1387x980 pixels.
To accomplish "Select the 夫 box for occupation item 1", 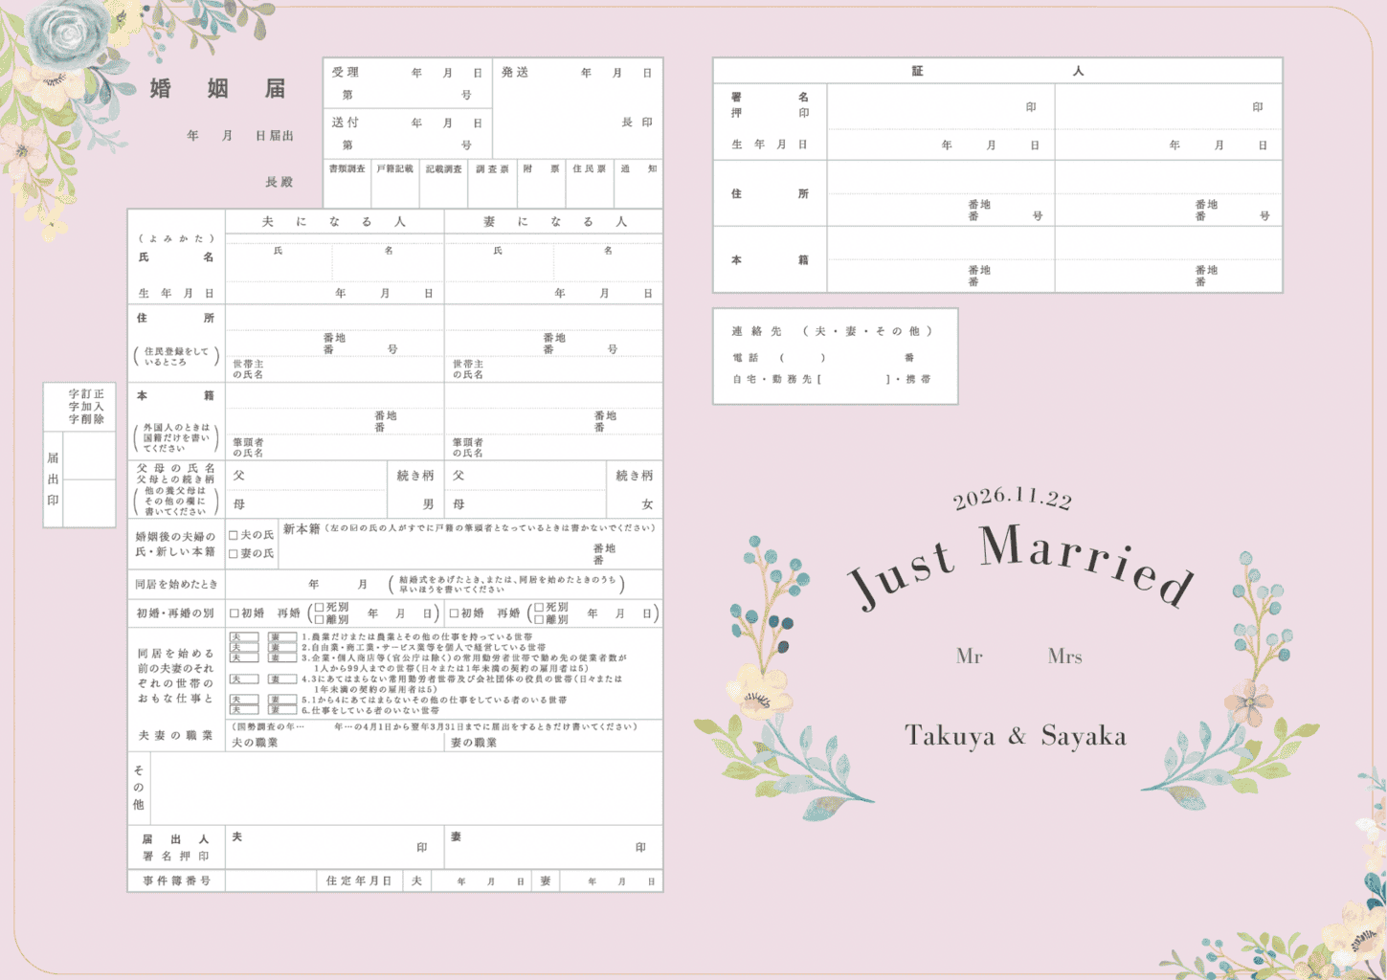I will (x=243, y=636).
